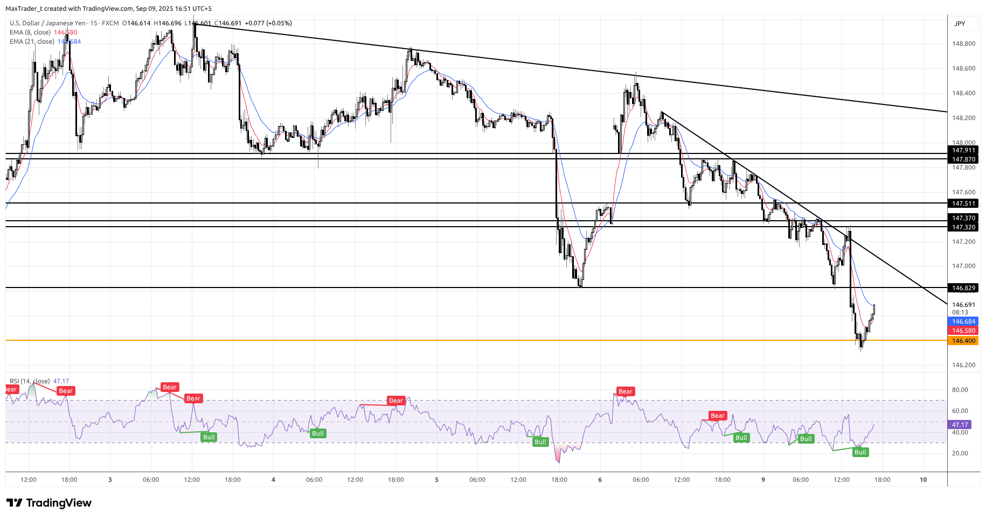The image size is (986, 519).
Task: Click the TradingView logo at bottom left
Action: [49, 503]
